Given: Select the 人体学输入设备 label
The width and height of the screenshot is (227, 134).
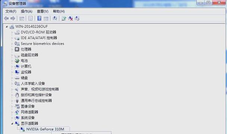Looking at the screenshot, I should (x=33, y=83).
